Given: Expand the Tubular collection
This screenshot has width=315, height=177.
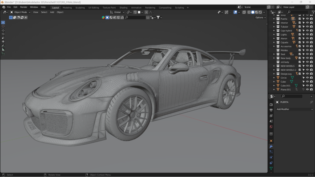Looking at the screenshot, I should point(274,26).
